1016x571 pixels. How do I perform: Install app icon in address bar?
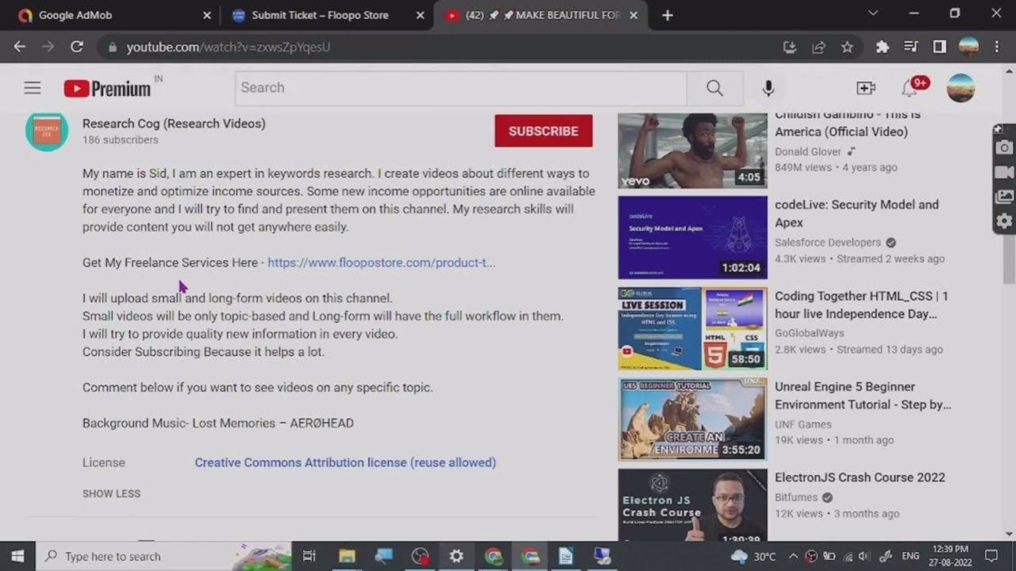(x=789, y=47)
